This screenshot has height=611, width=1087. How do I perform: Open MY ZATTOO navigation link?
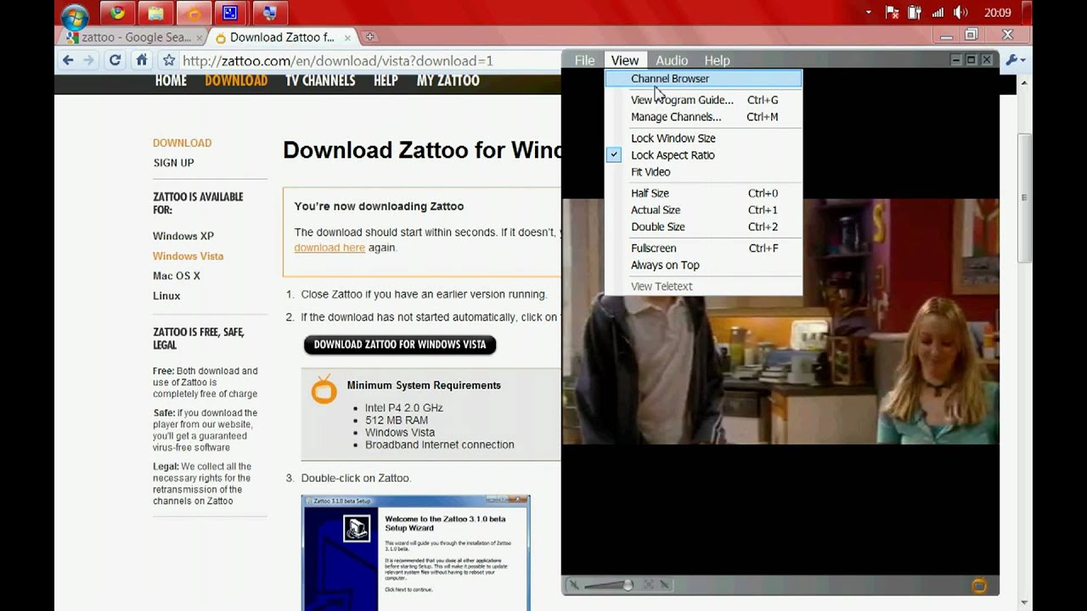[448, 81]
